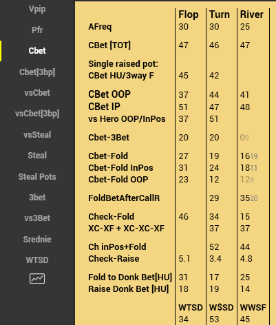Open the Srednie tab

tap(37, 240)
